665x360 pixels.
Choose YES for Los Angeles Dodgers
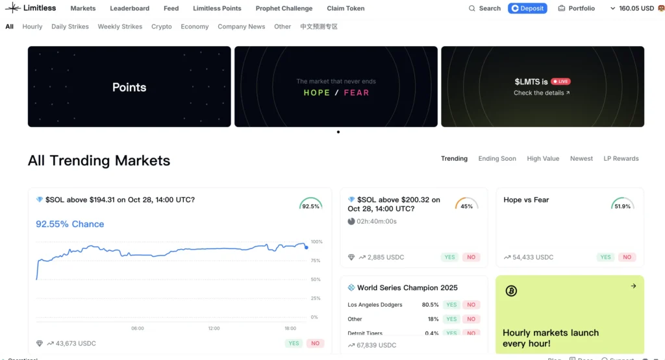451,305
